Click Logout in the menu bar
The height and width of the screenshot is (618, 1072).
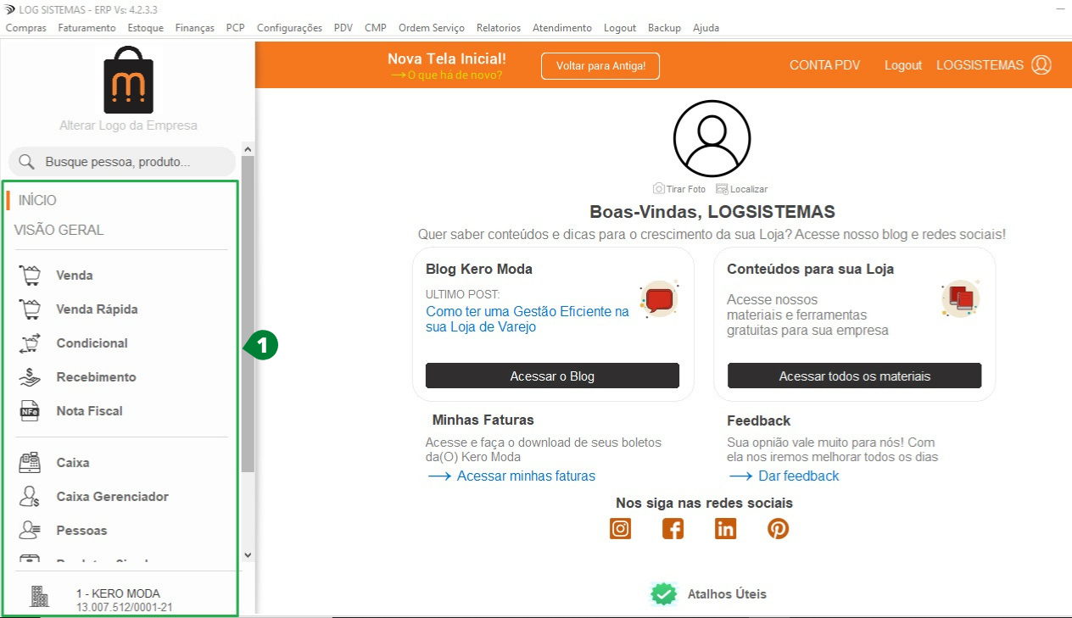click(x=620, y=28)
